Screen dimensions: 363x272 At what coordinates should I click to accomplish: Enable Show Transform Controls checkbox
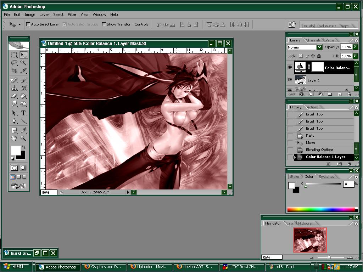pyautogui.click(x=104, y=24)
